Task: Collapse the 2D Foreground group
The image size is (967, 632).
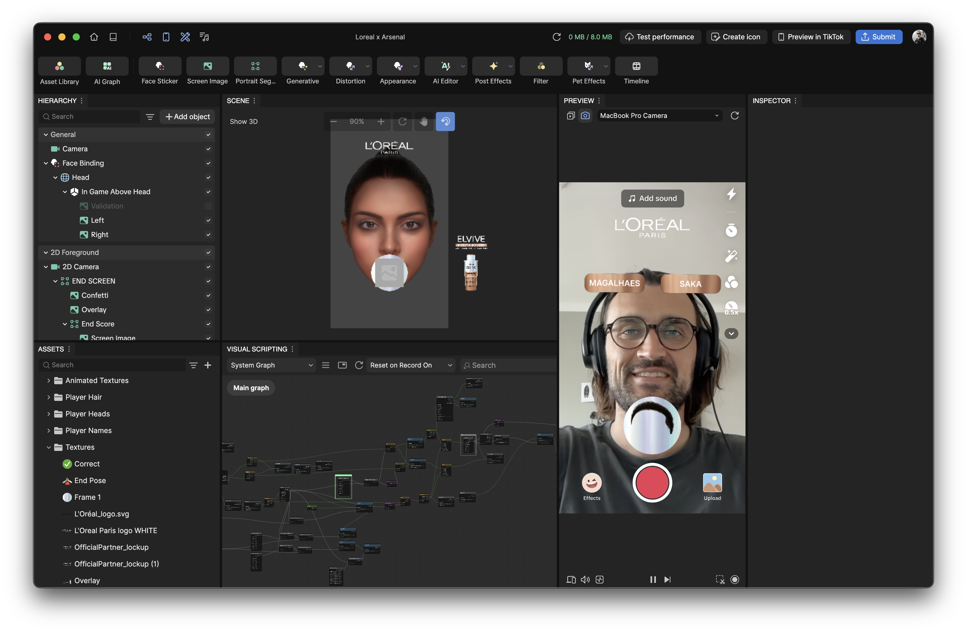Action: tap(46, 252)
